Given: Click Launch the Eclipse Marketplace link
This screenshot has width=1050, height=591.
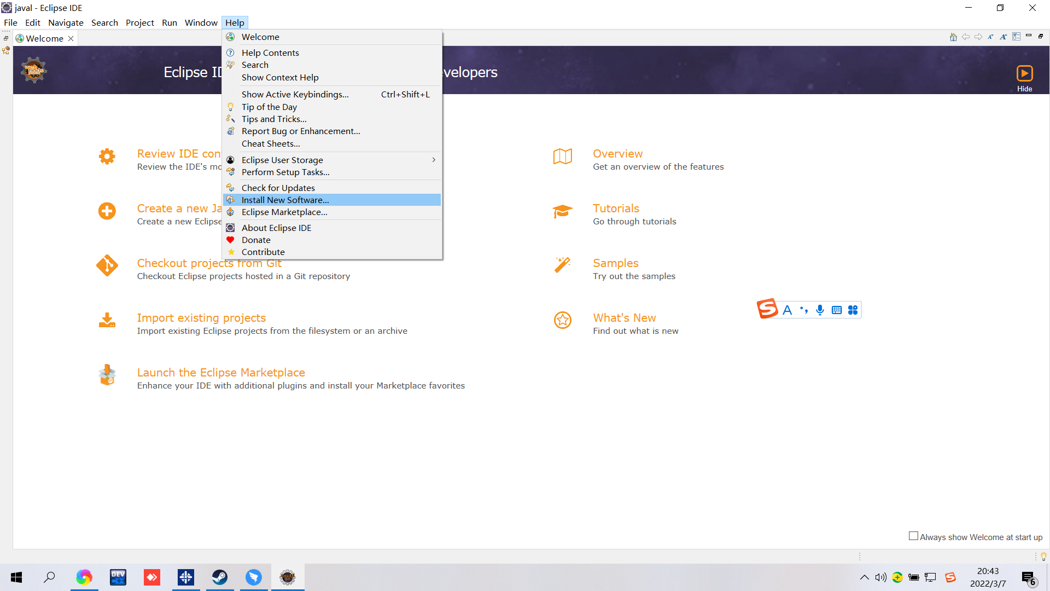Looking at the screenshot, I should pyautogui.click(x=221, y=373).
